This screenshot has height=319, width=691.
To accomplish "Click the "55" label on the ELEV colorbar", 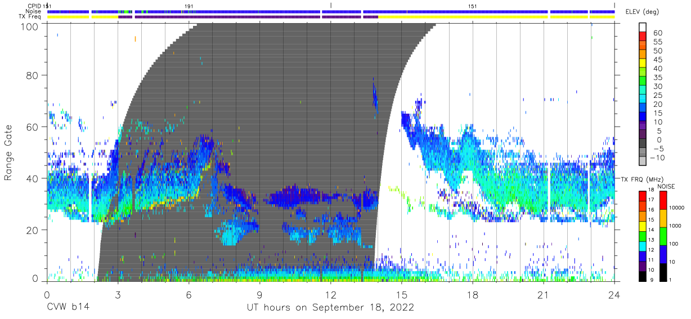I will (x=657, y=42).
